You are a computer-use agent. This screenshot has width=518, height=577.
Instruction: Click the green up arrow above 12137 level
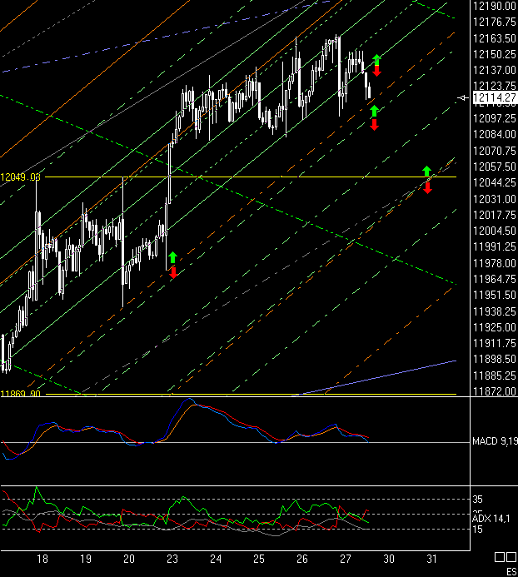click(x=376, y=59)
